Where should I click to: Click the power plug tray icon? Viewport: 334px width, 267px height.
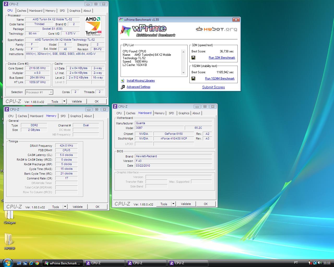[x=310, y=263]
